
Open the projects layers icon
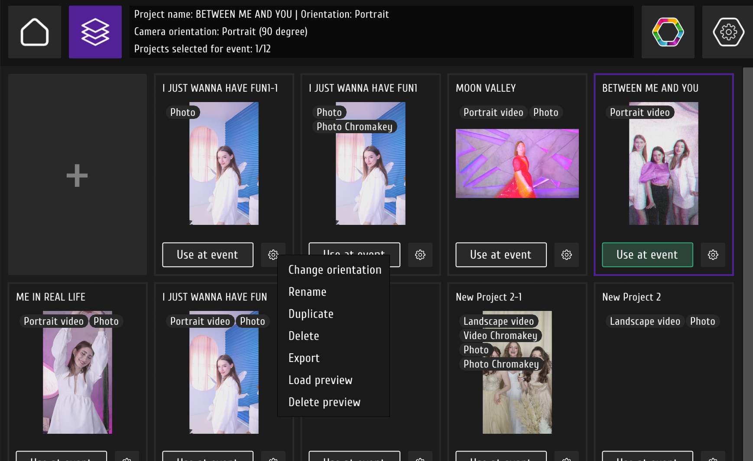(95, 32)
